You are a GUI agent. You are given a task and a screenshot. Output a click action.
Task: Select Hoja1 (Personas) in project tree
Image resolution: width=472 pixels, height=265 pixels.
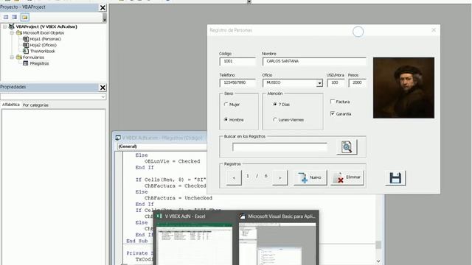tap(45, 39)
